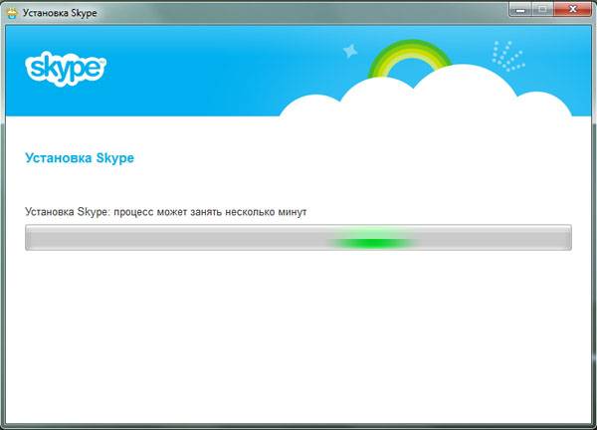Close the Установка Skype installer window
The height and width of the screenshot is (430, 597).
[573, 9]
